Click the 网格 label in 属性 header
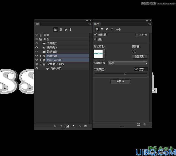Viewport: 176px width, 156px height. click(118, 29)
